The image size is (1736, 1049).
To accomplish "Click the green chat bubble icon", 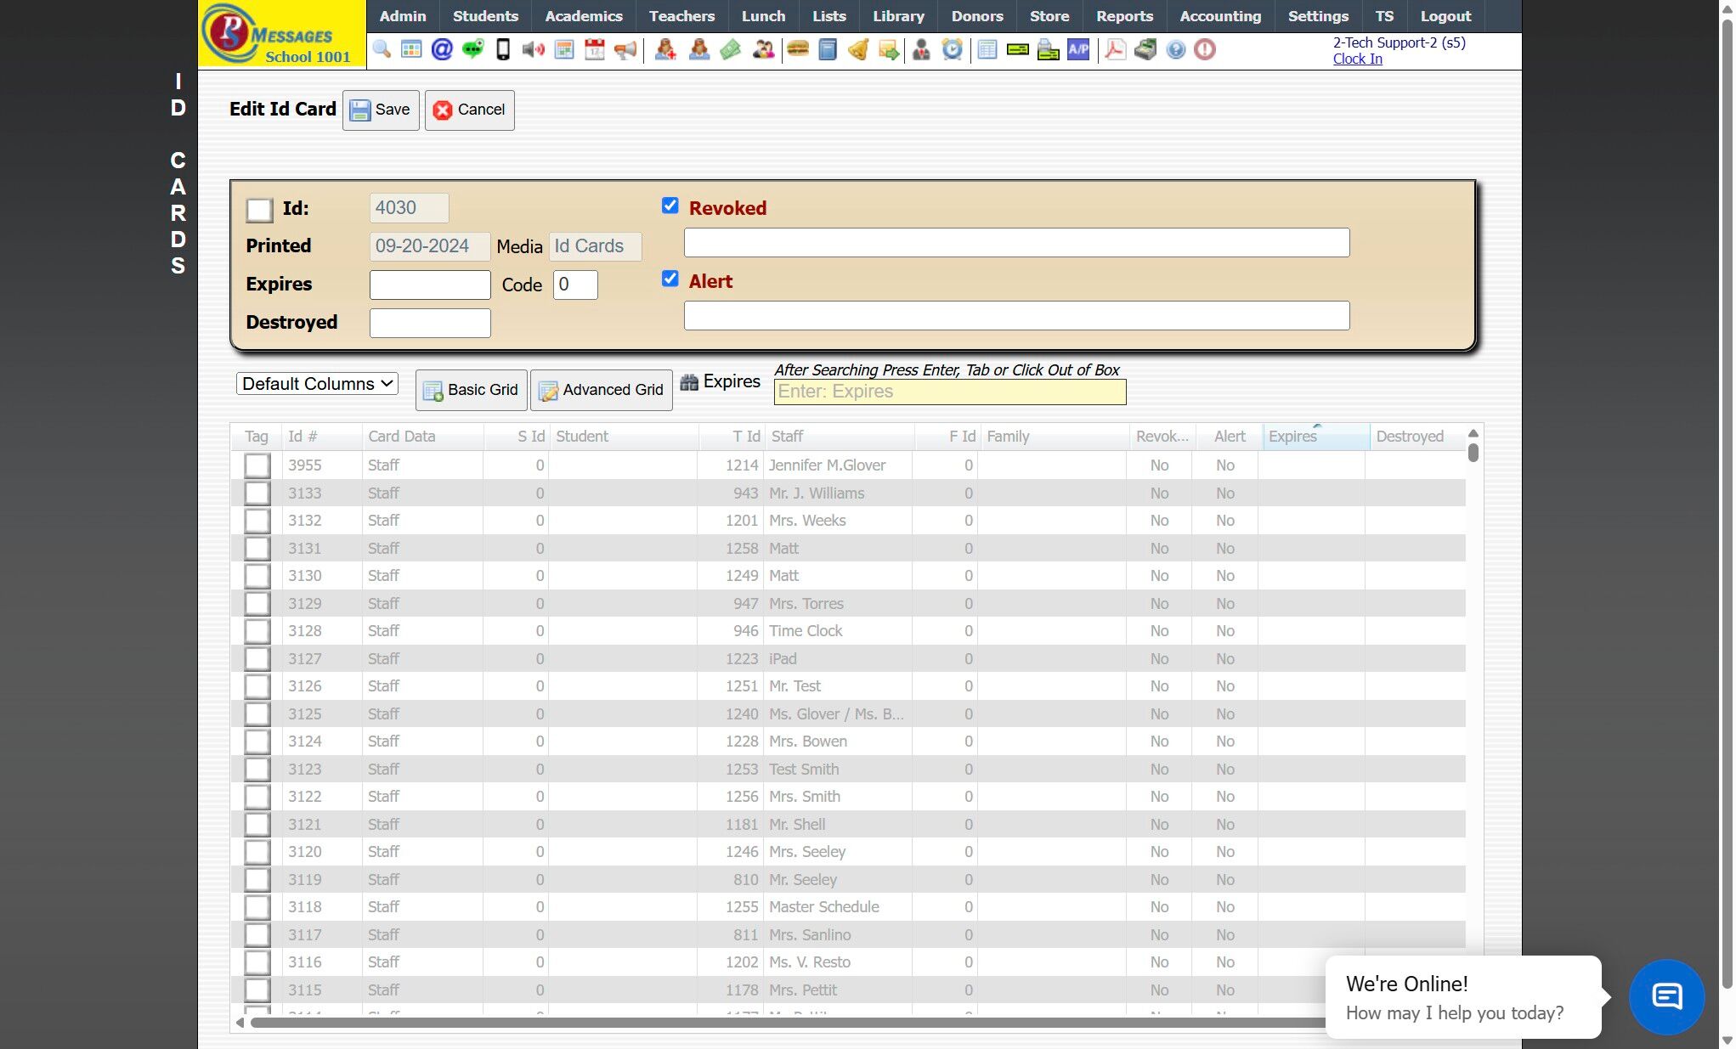I will tap(472, 50).
